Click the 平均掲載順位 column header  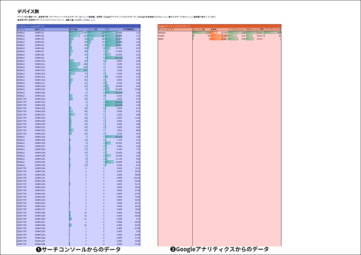pyautogui.click(x=128, y=29)
